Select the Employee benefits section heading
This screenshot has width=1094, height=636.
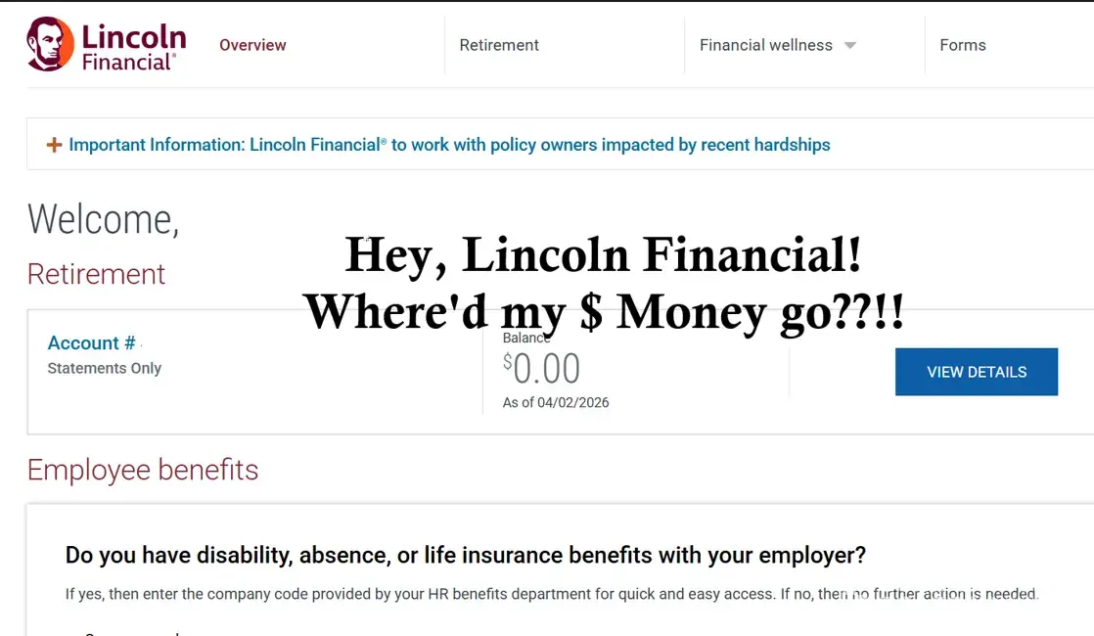click(143, 470)
